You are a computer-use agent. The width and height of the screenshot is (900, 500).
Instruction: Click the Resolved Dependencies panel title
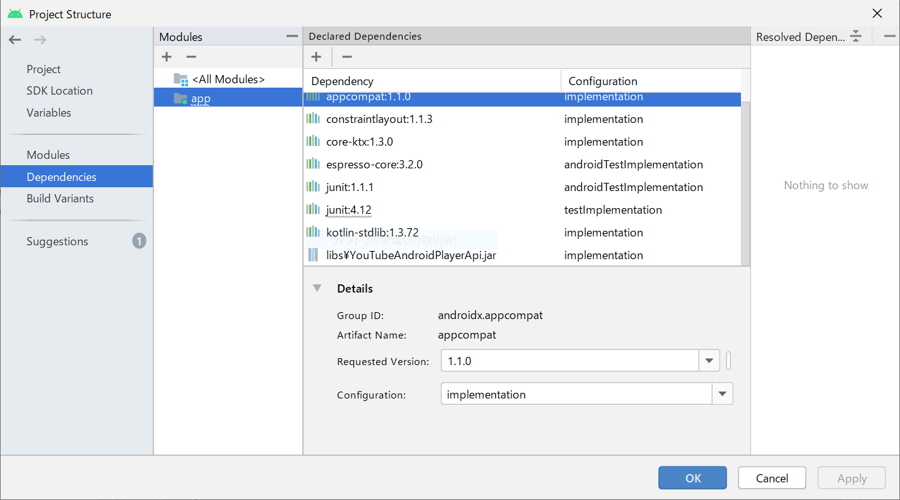click(x=800, y=37)
